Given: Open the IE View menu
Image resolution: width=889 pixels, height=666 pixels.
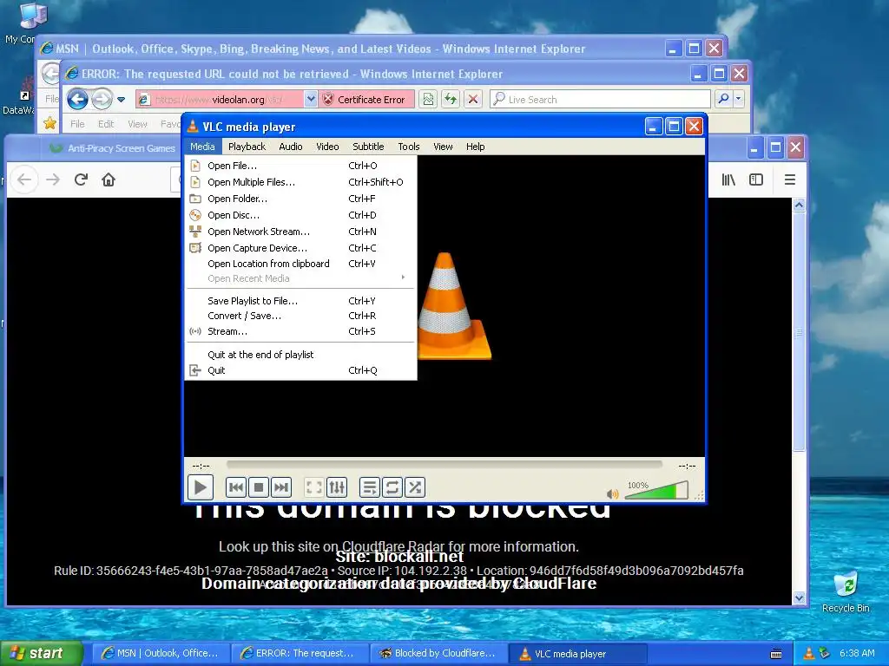Looking at the screenshot, I should pyautogui.click(x=137, y=123).
